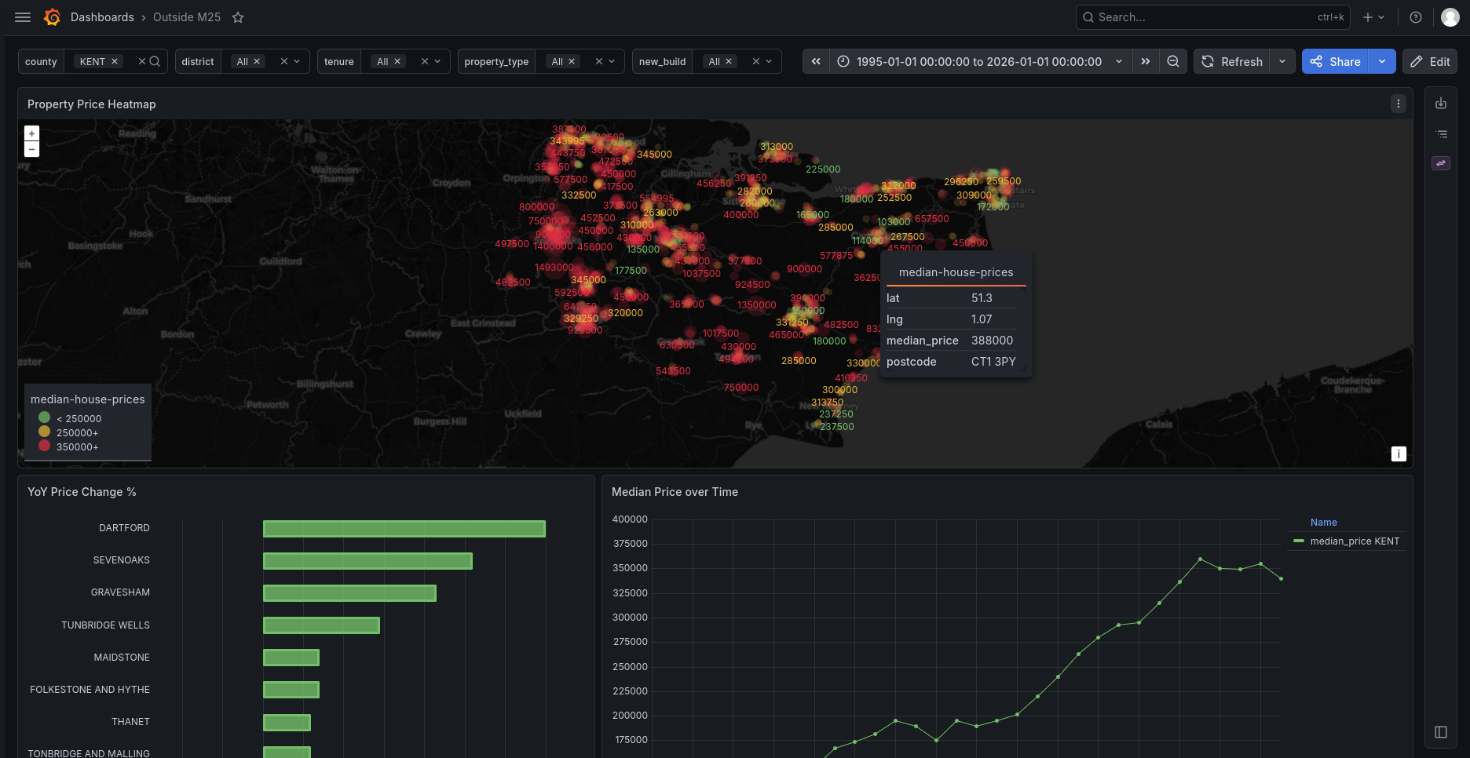Show map attribution info icon
Image resolution: width=1470 pixels, height=758 pixels.
[1399, 454]
